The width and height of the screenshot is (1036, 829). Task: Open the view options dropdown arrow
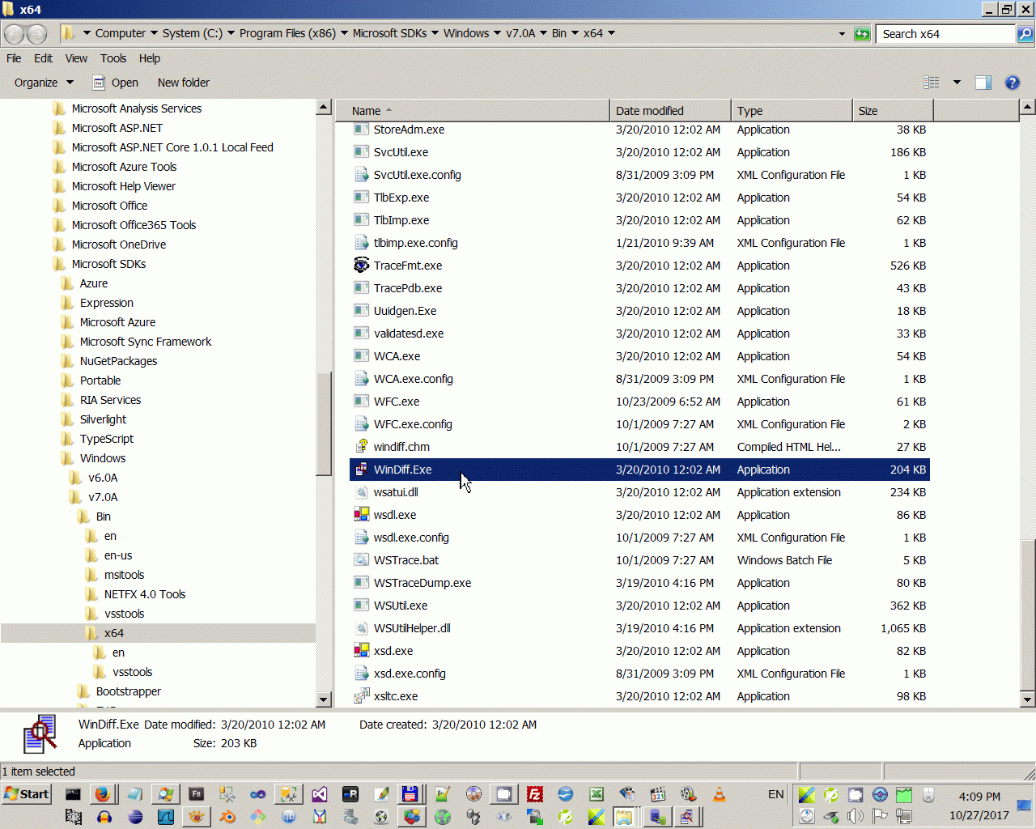(957, 83)
